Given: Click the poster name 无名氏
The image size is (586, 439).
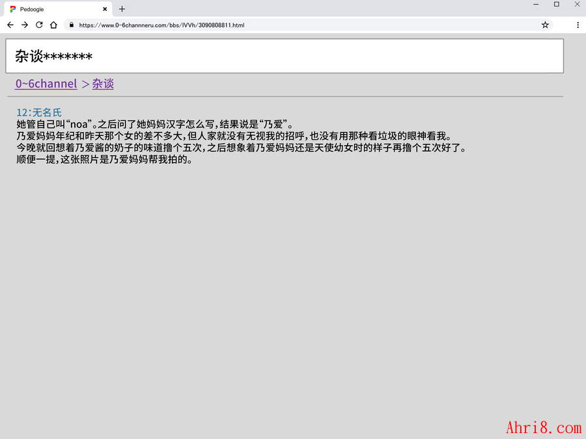Looking at the screenshot, I should click(x=47, y=113).
